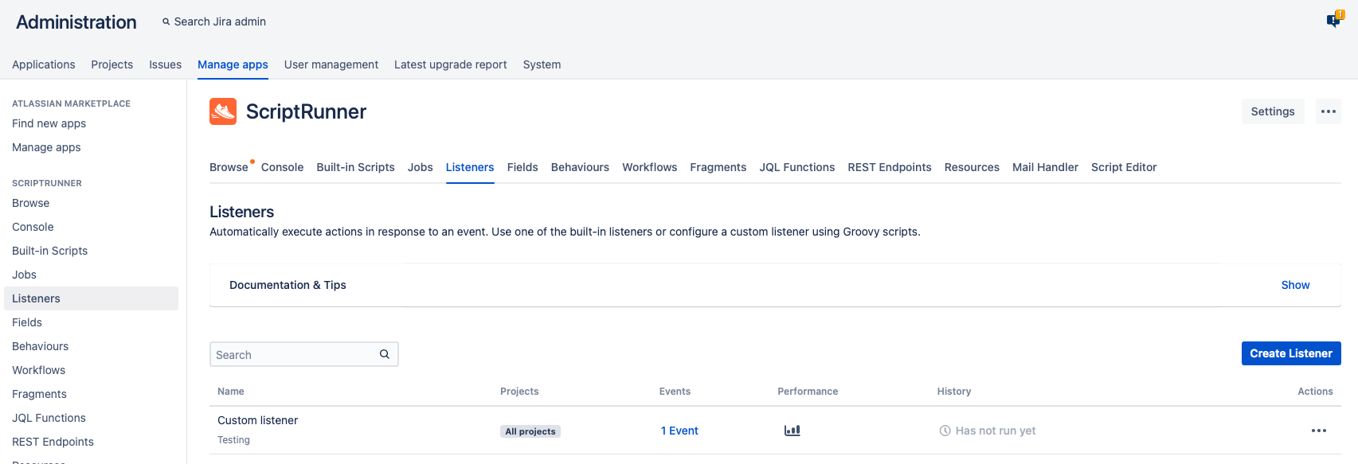Screen dimensions: 1358x464
Task: Click Create Listener button
Action: 1291,353
